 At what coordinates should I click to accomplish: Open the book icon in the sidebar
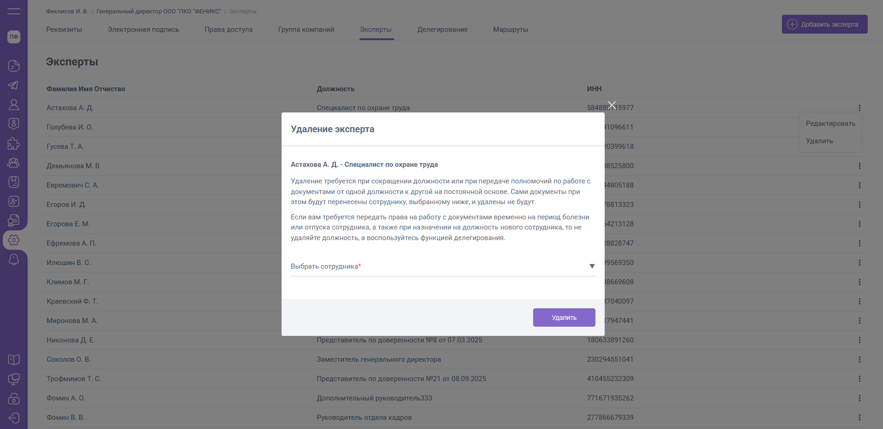point(14,360)
